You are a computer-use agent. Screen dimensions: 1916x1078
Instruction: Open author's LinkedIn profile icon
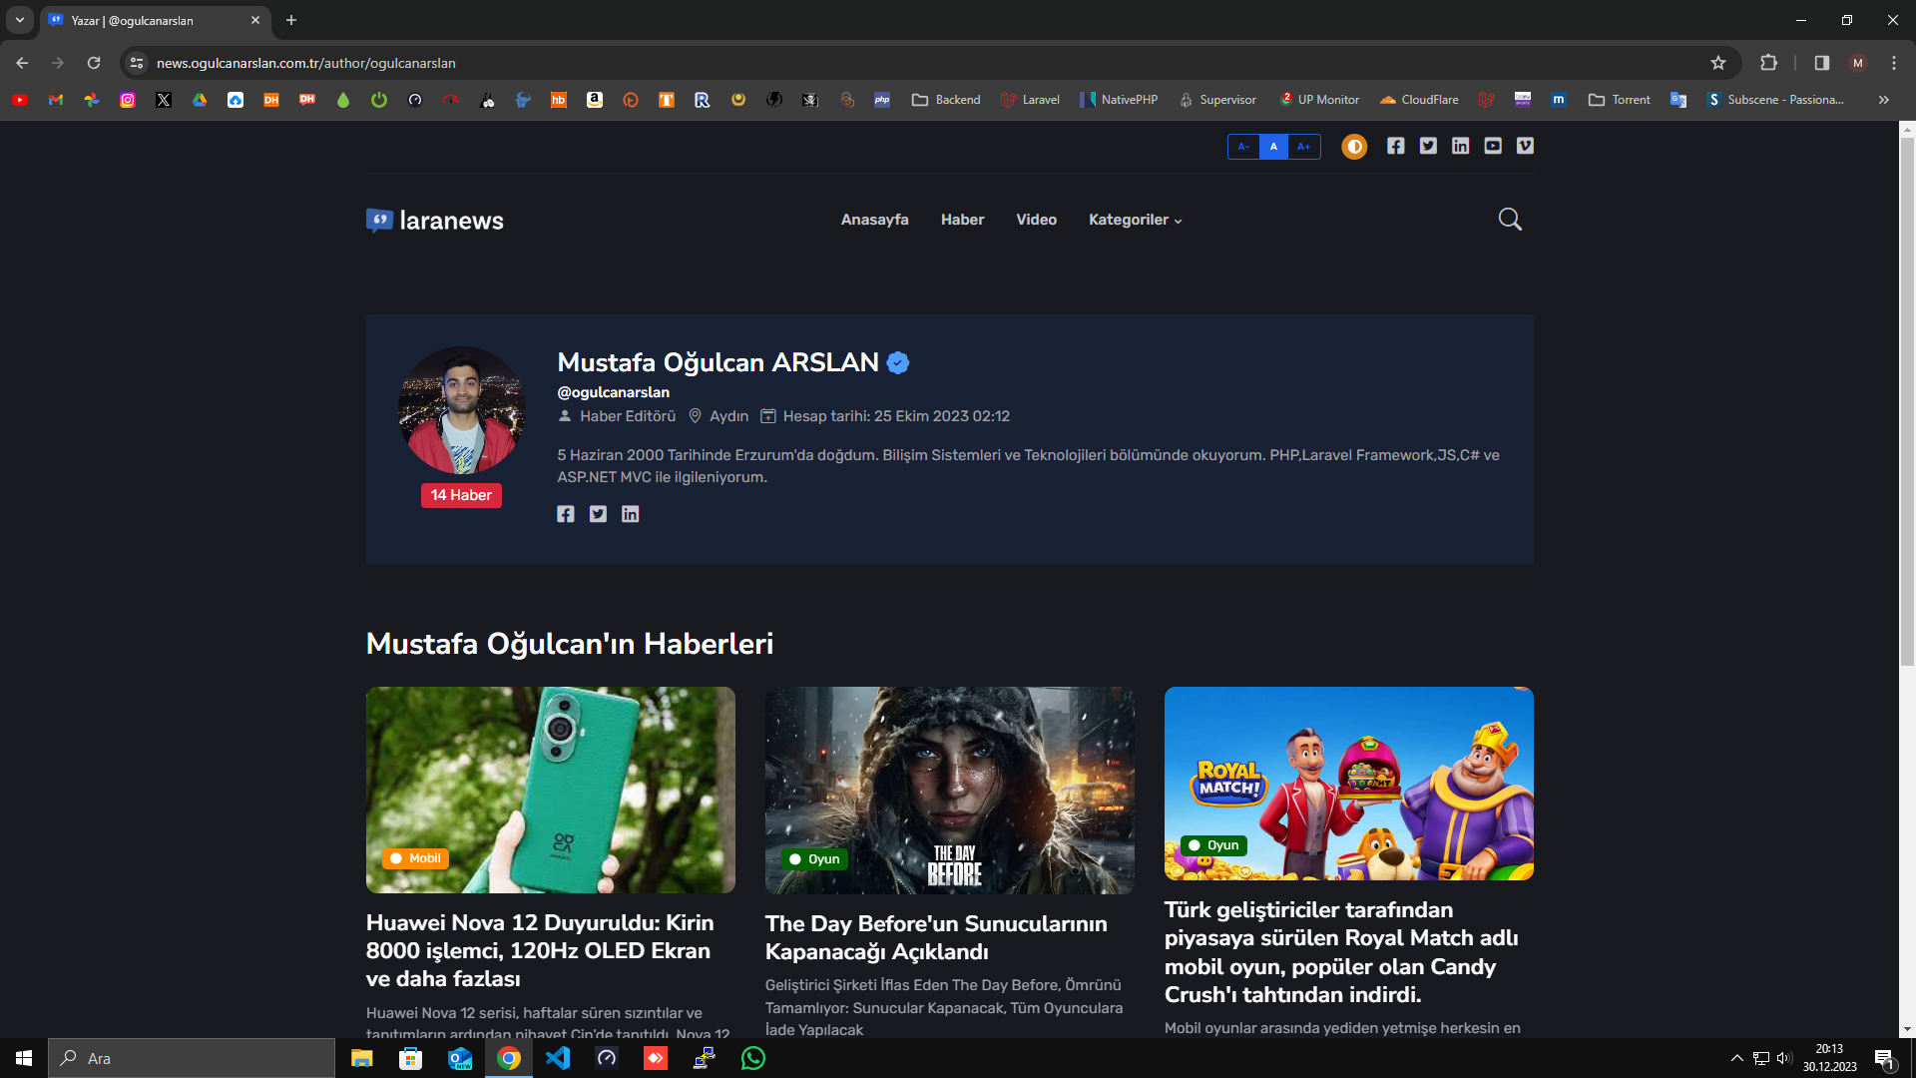[x=630, y=514]
